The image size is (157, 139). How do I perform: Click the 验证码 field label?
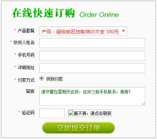coord(28,112)
